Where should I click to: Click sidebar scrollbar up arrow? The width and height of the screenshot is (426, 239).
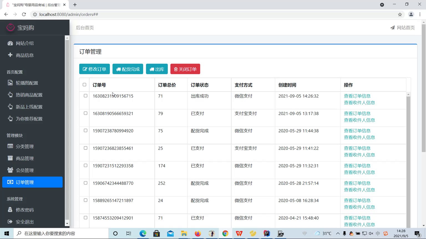(67, 38)
